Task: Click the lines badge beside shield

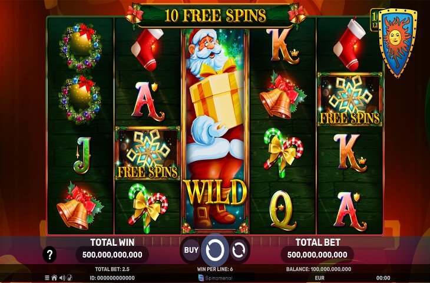Action: pos(374,20)
